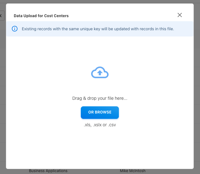Viewport: 200px width, 174px height.
Task: Click the dimmed backdrop below the back chevron
Action: (x=2, y=94)
